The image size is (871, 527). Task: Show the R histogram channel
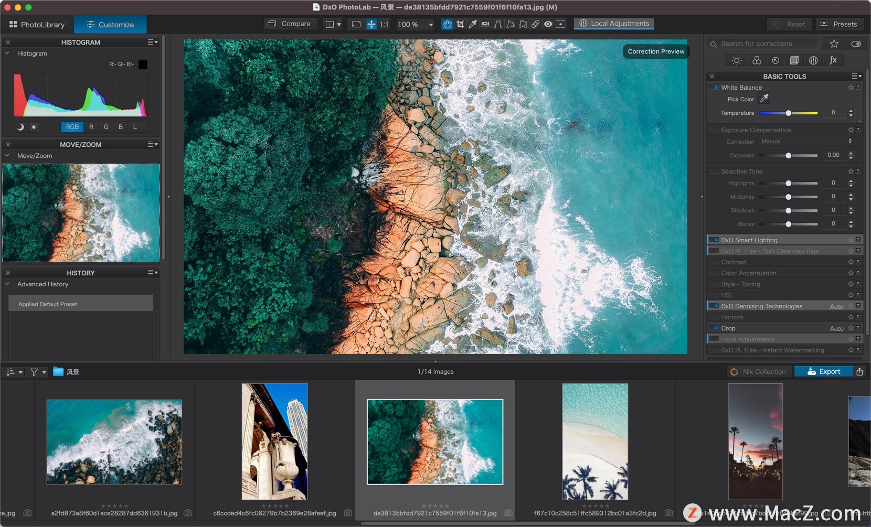pos(91,127)
